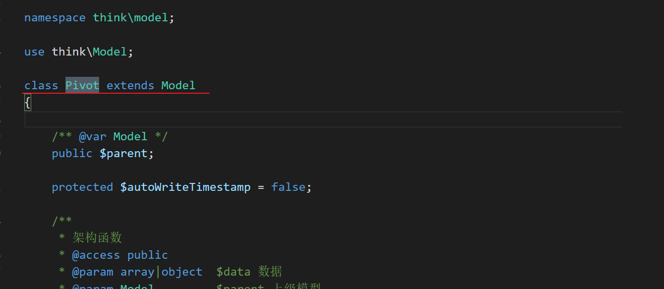Click the object type in array|object
The height and width of the screenshot is (289, 664).
tap(182, 272)
